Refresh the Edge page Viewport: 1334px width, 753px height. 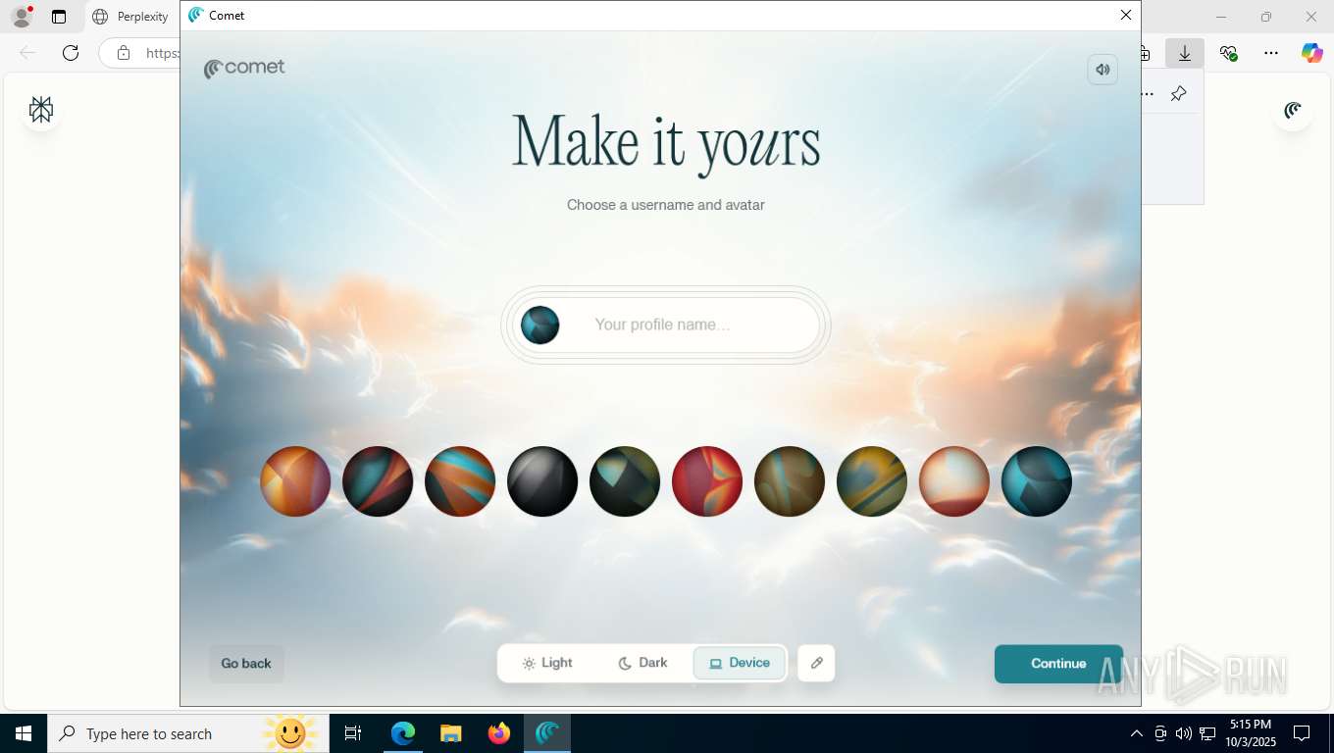coord(71,53)
